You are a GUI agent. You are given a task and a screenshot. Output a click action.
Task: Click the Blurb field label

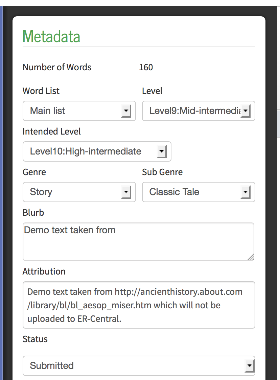[33, 213]
